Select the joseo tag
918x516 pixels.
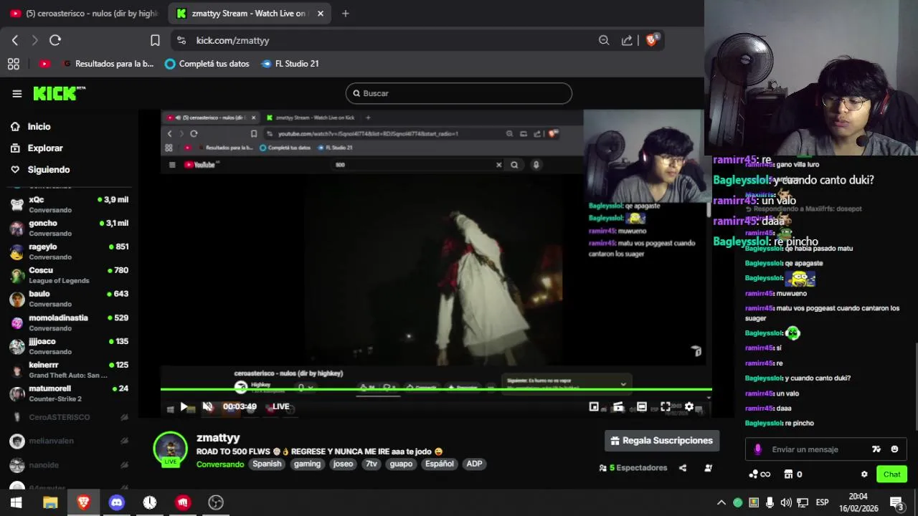coord(343,464)
